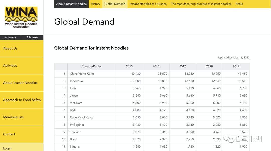Click the WINA logo

(x=21, y=17)
